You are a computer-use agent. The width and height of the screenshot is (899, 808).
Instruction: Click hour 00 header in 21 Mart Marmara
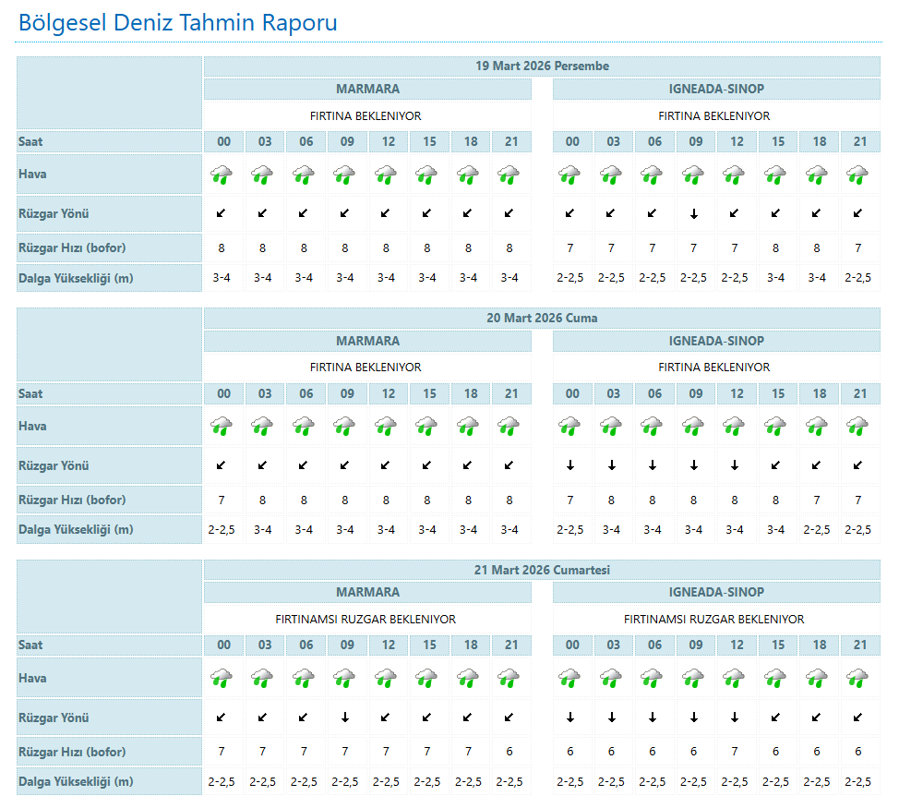(223, 645)
